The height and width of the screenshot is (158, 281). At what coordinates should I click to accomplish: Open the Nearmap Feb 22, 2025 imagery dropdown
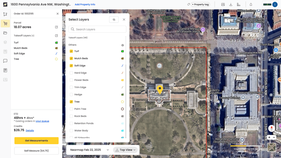tap(89, 150)
